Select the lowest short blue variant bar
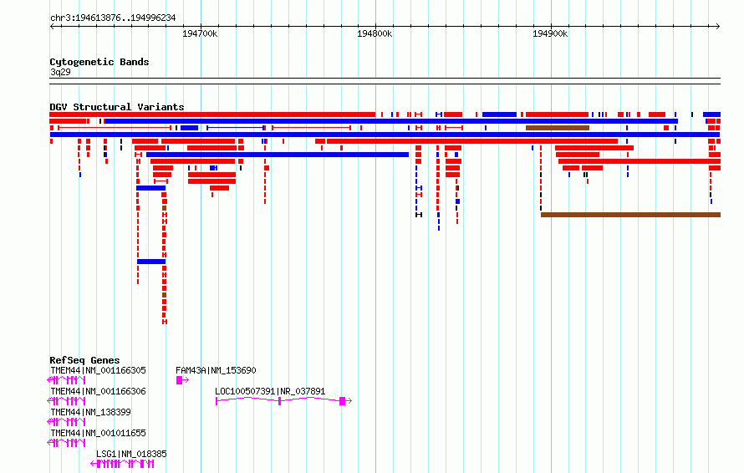 click(151, 262)
